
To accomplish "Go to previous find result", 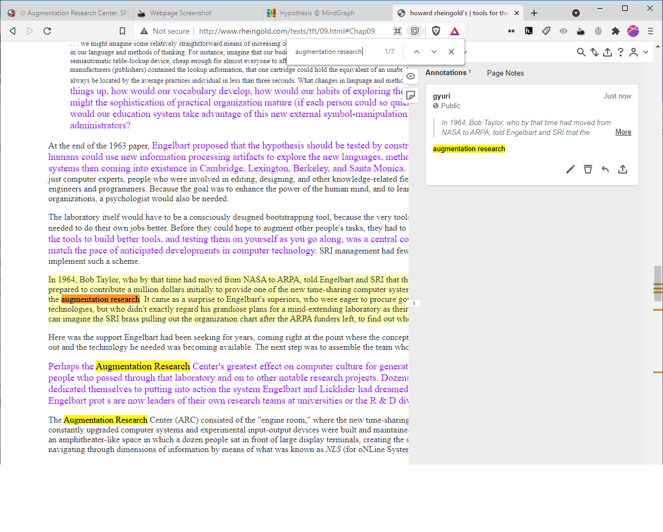I will click(417, 52).
